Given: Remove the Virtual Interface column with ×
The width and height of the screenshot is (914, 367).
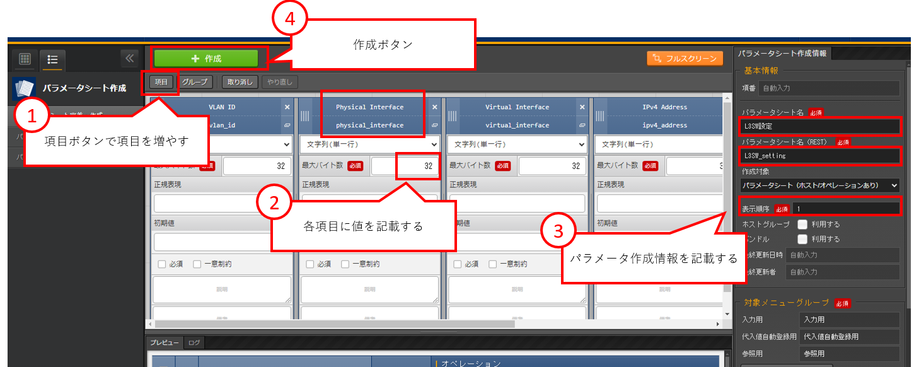Looking at the screenshot, I should [x=582, y=107].
